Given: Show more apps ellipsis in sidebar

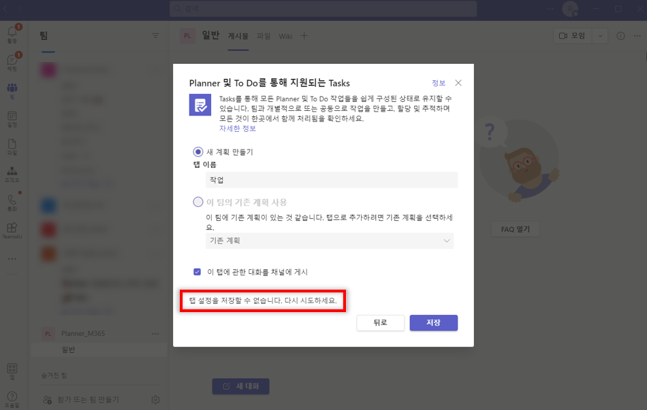Looking at the screenshot, I should [12, 259].
